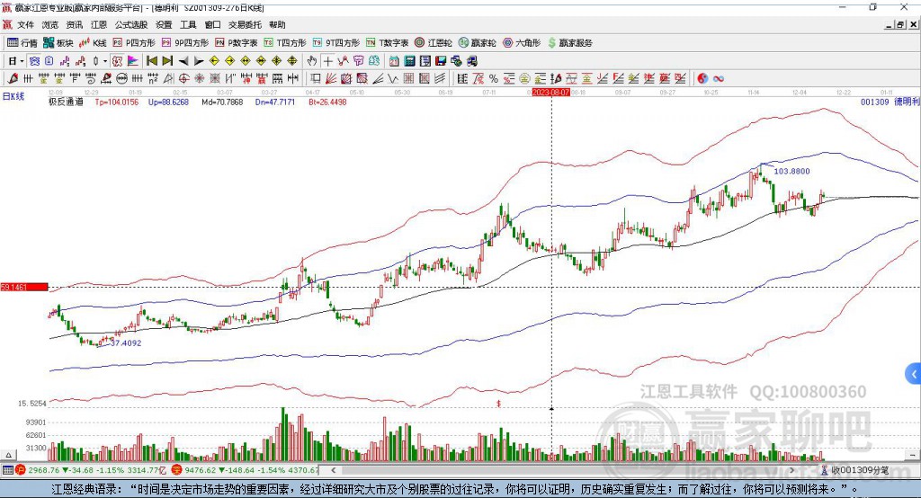Open the 9T四方形 tool
The height and width of the screenshot is (498, 921).
tap(336, 43)
